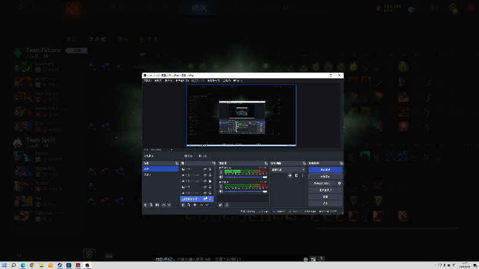Click Properties button in source toolbar under preview

189,156
